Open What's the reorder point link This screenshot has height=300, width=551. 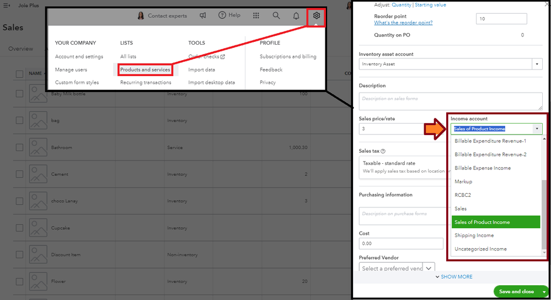click(403, 23)
